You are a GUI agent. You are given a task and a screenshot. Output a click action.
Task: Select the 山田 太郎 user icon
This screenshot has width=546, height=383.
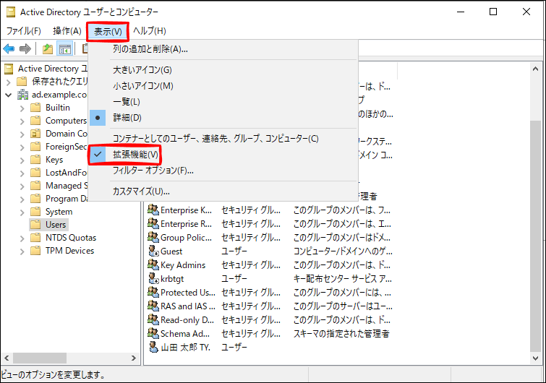[153, 347]
